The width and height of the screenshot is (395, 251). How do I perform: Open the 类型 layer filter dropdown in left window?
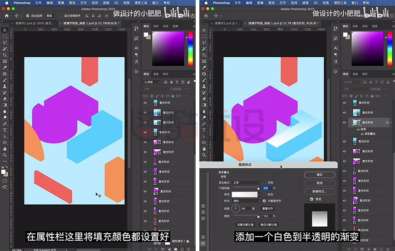152,82
